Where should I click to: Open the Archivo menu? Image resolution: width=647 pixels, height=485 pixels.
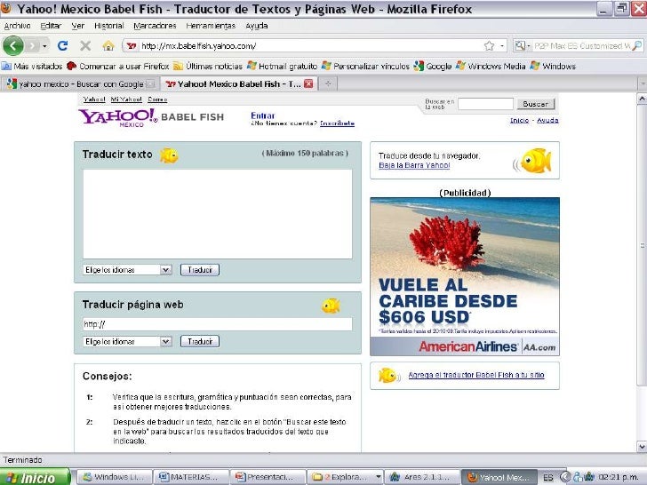(x=17, y=26)
